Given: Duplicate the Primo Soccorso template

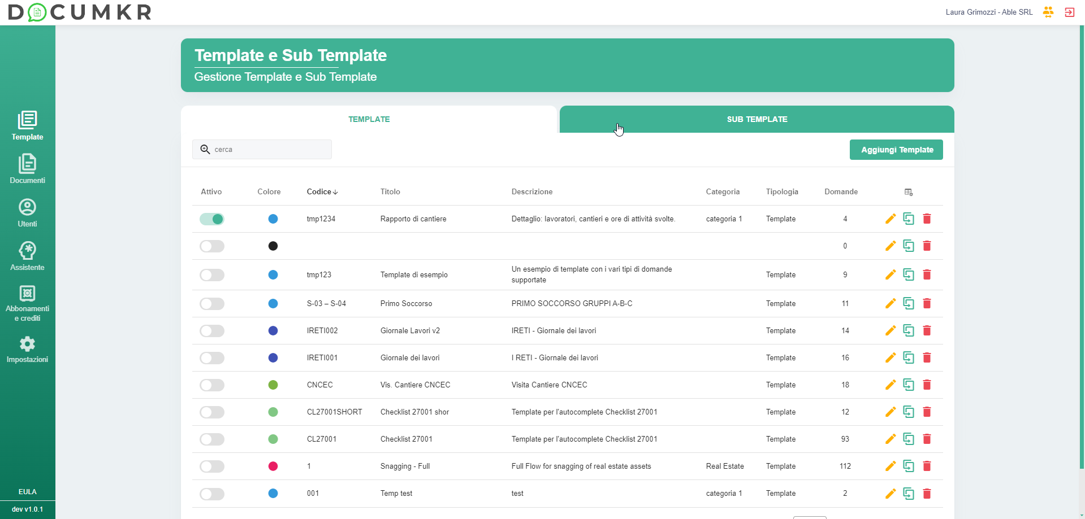Looking at the screenshot, I should [908, 303].
